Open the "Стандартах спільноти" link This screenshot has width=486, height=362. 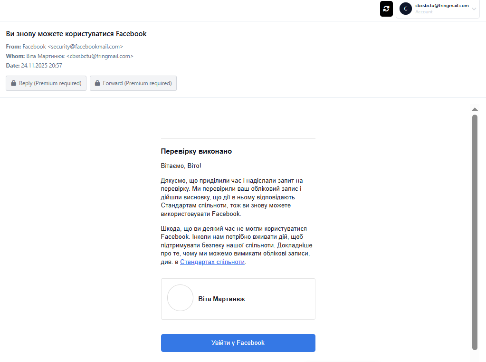212,262
